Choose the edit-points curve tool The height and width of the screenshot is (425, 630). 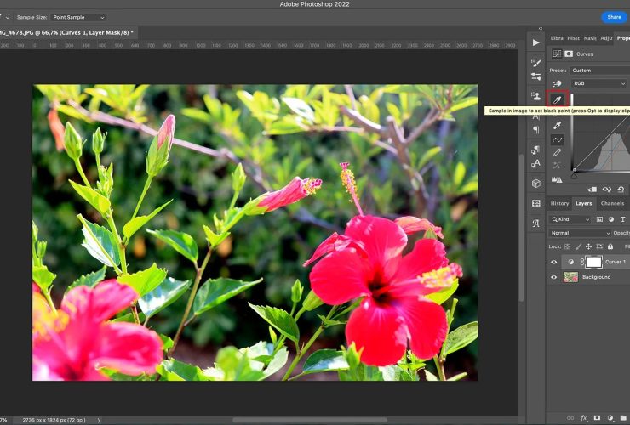coord(558,139)
